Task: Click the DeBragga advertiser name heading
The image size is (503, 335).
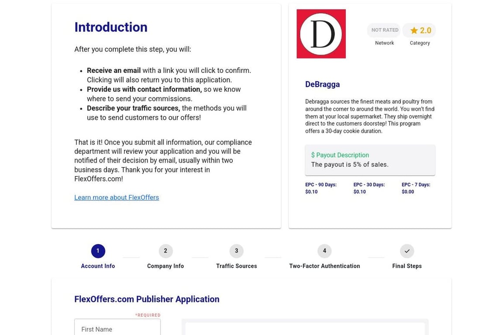Action: (x=322, y=84)
